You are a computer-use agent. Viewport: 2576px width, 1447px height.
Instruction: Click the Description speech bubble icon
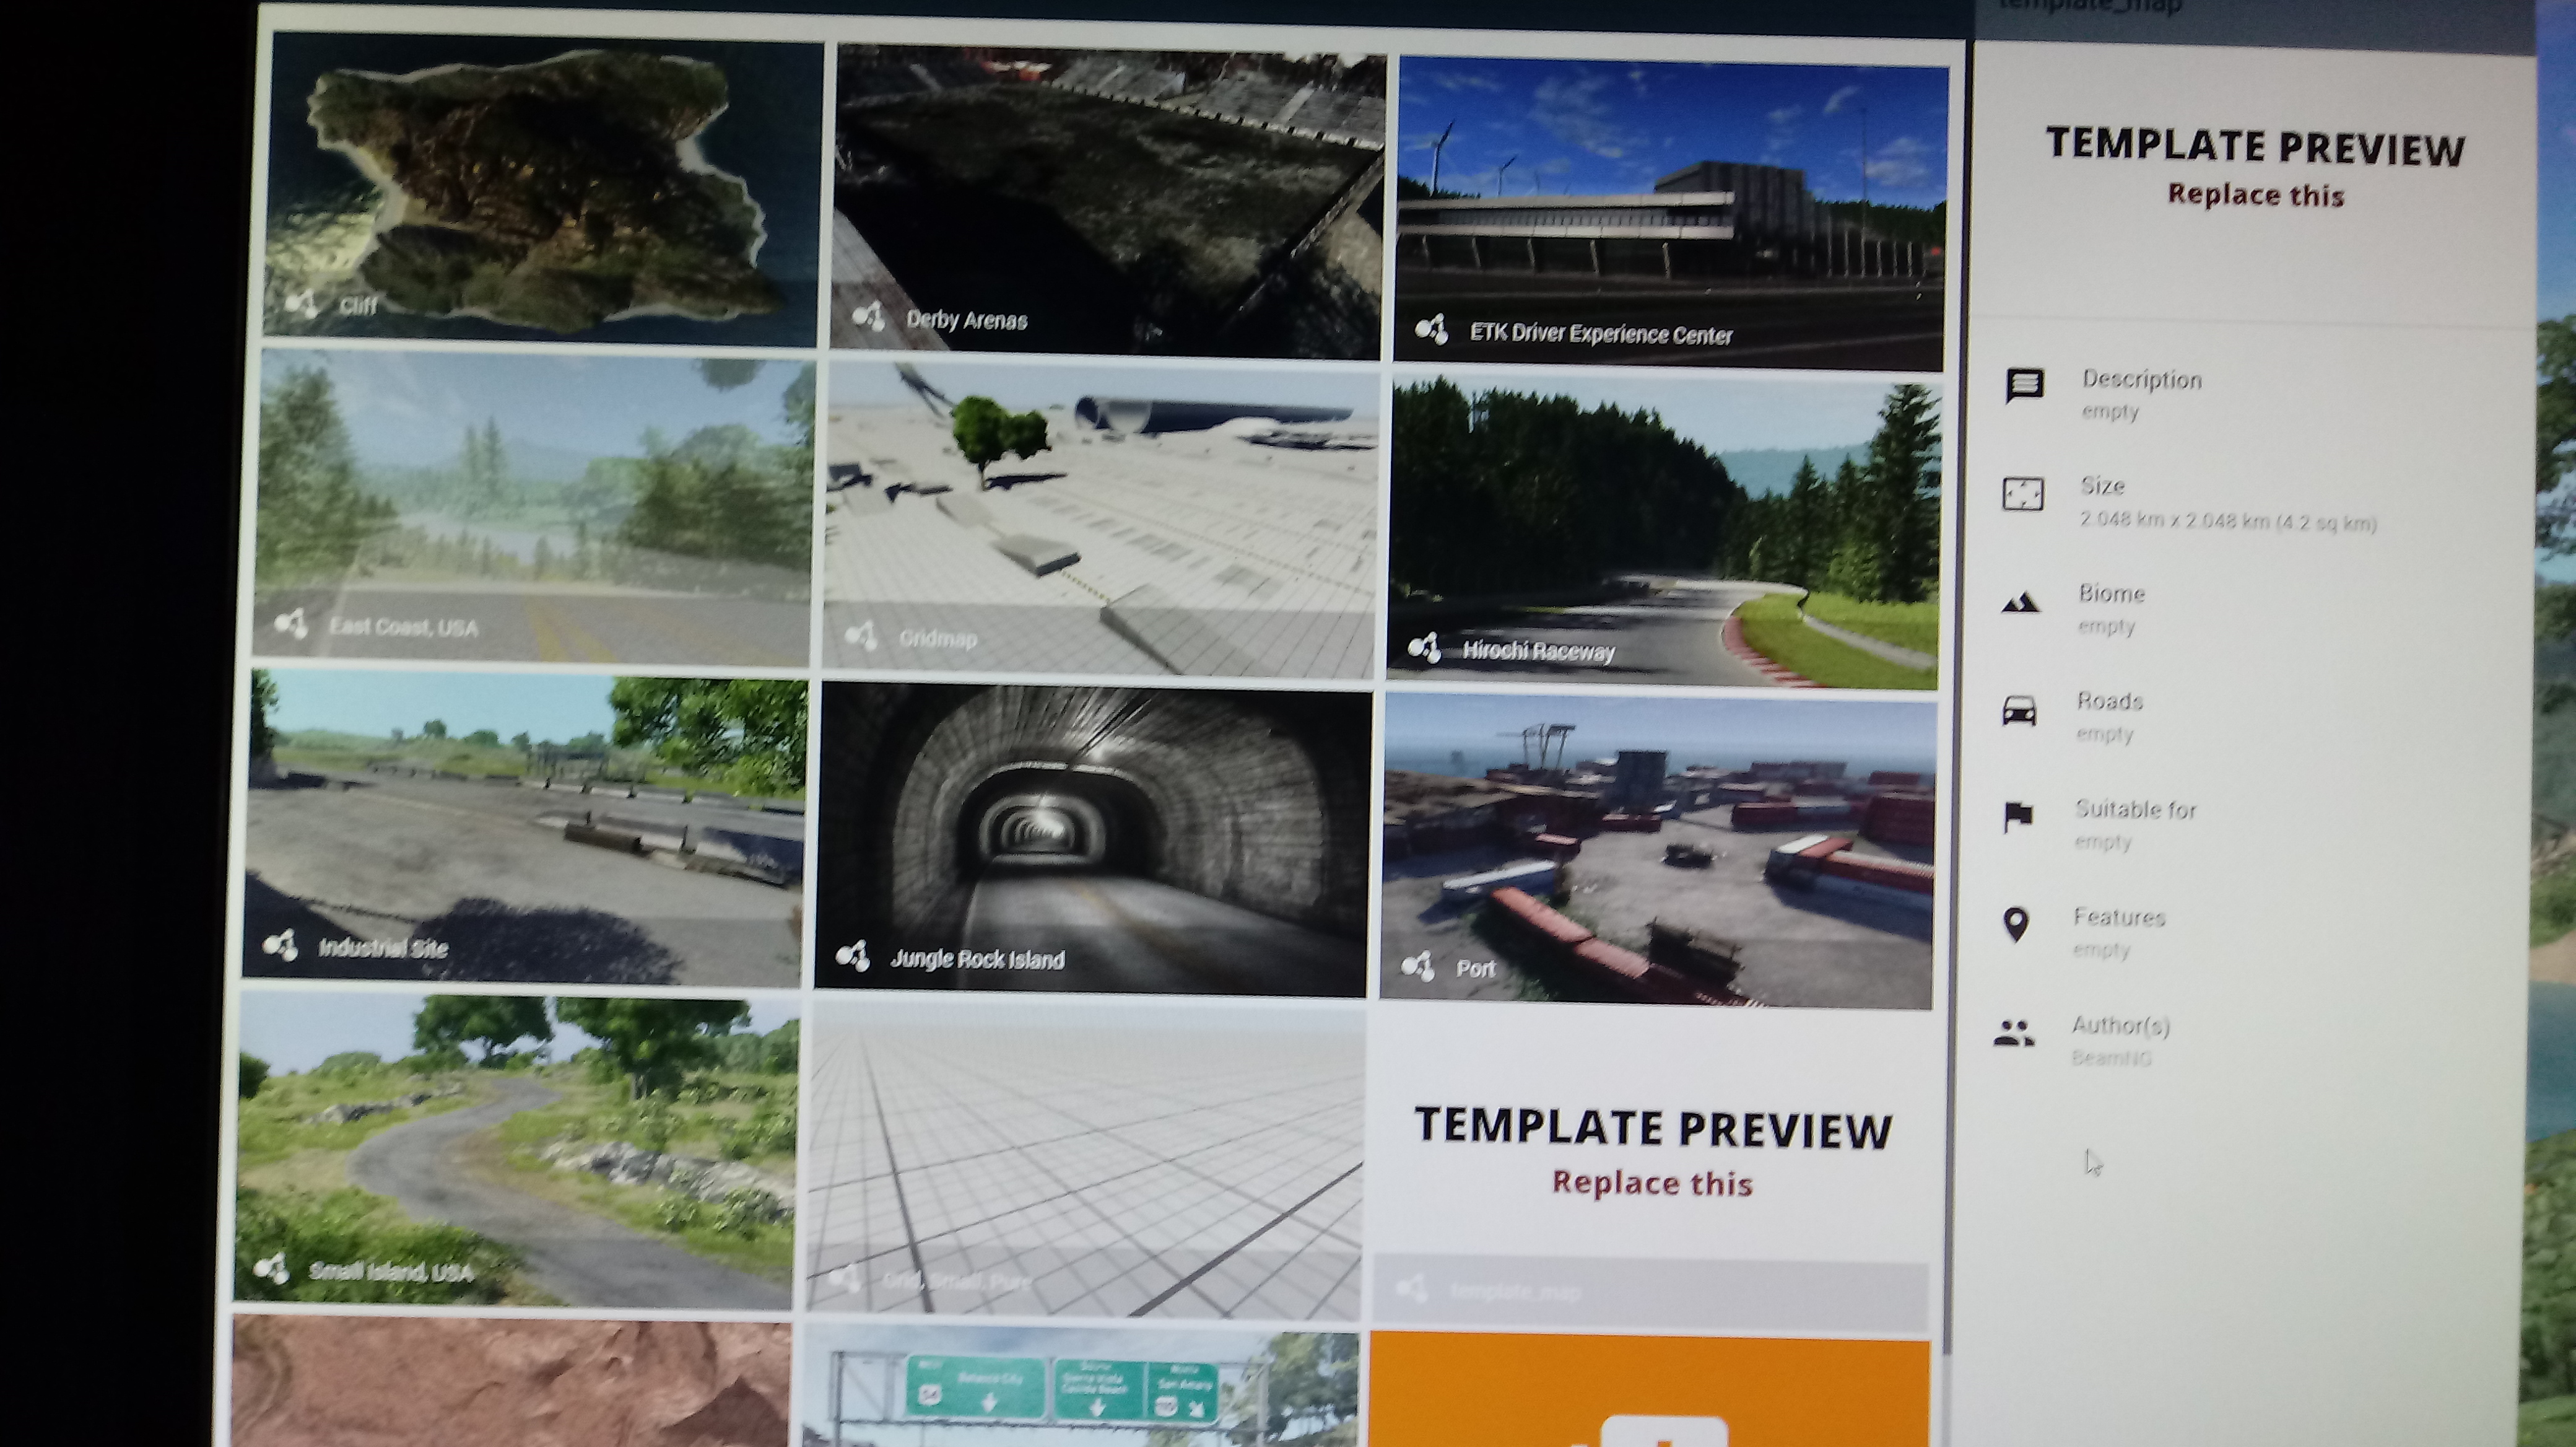(x=2024, y=385)
